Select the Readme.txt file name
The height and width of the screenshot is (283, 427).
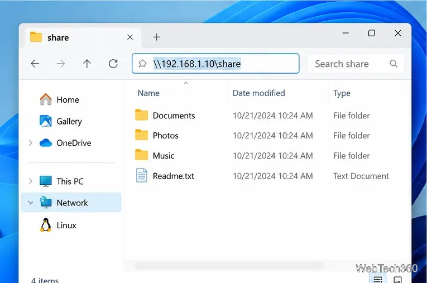[174, 176]
